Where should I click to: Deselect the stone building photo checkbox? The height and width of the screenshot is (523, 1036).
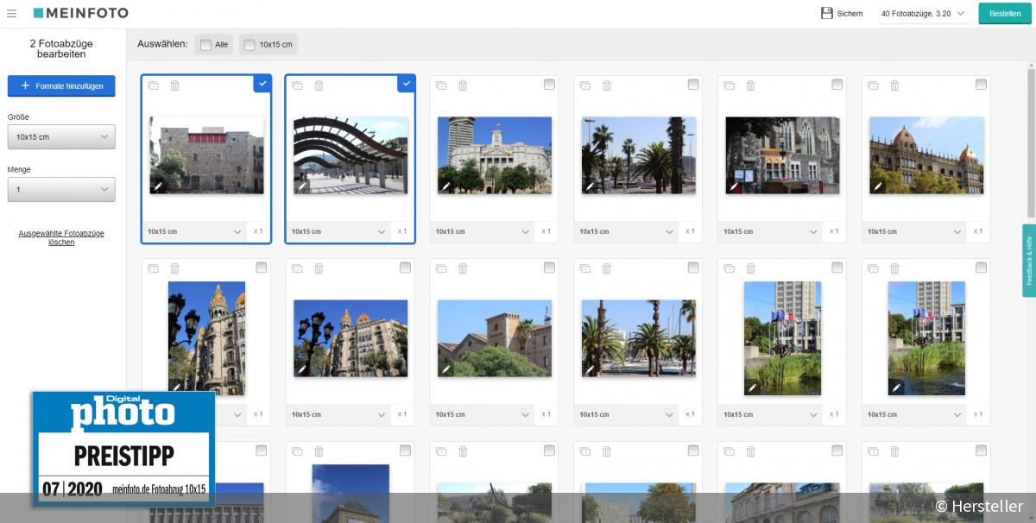tap(262, 84)
